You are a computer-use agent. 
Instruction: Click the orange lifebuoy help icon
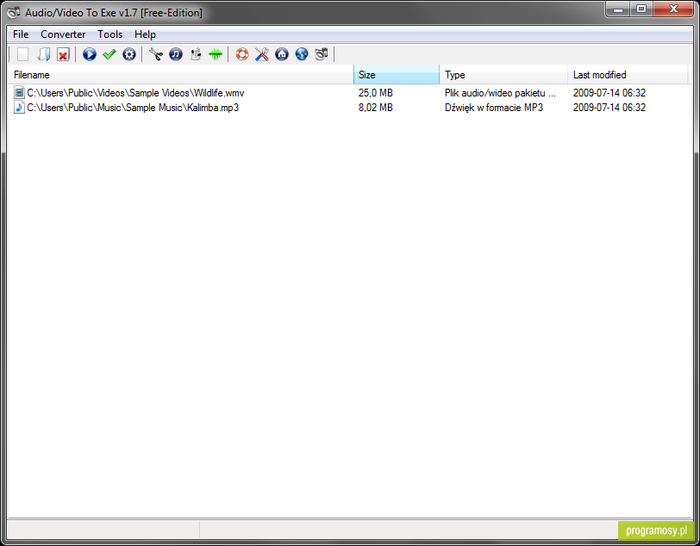(x=242, y=54)
